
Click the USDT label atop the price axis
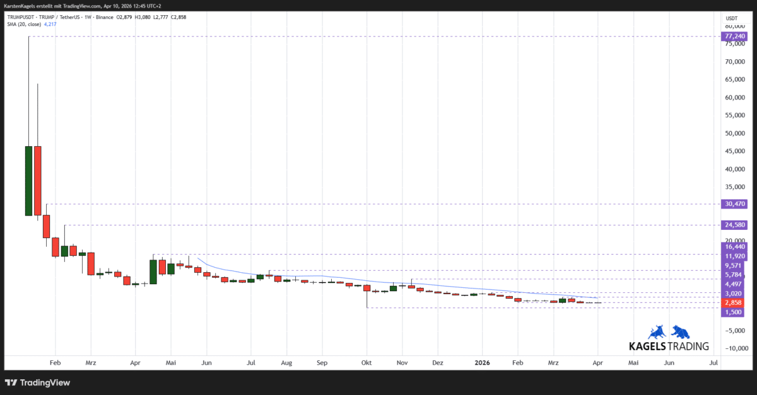coord(731,18)
